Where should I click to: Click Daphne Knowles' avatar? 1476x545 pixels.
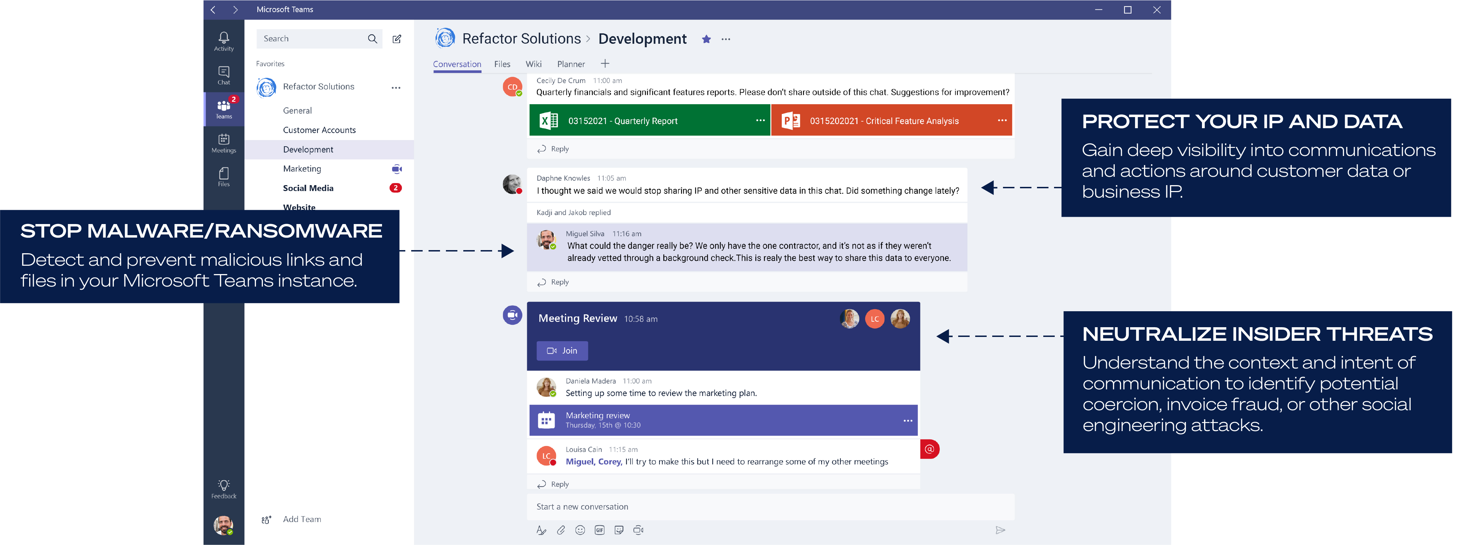pos(512,184)
